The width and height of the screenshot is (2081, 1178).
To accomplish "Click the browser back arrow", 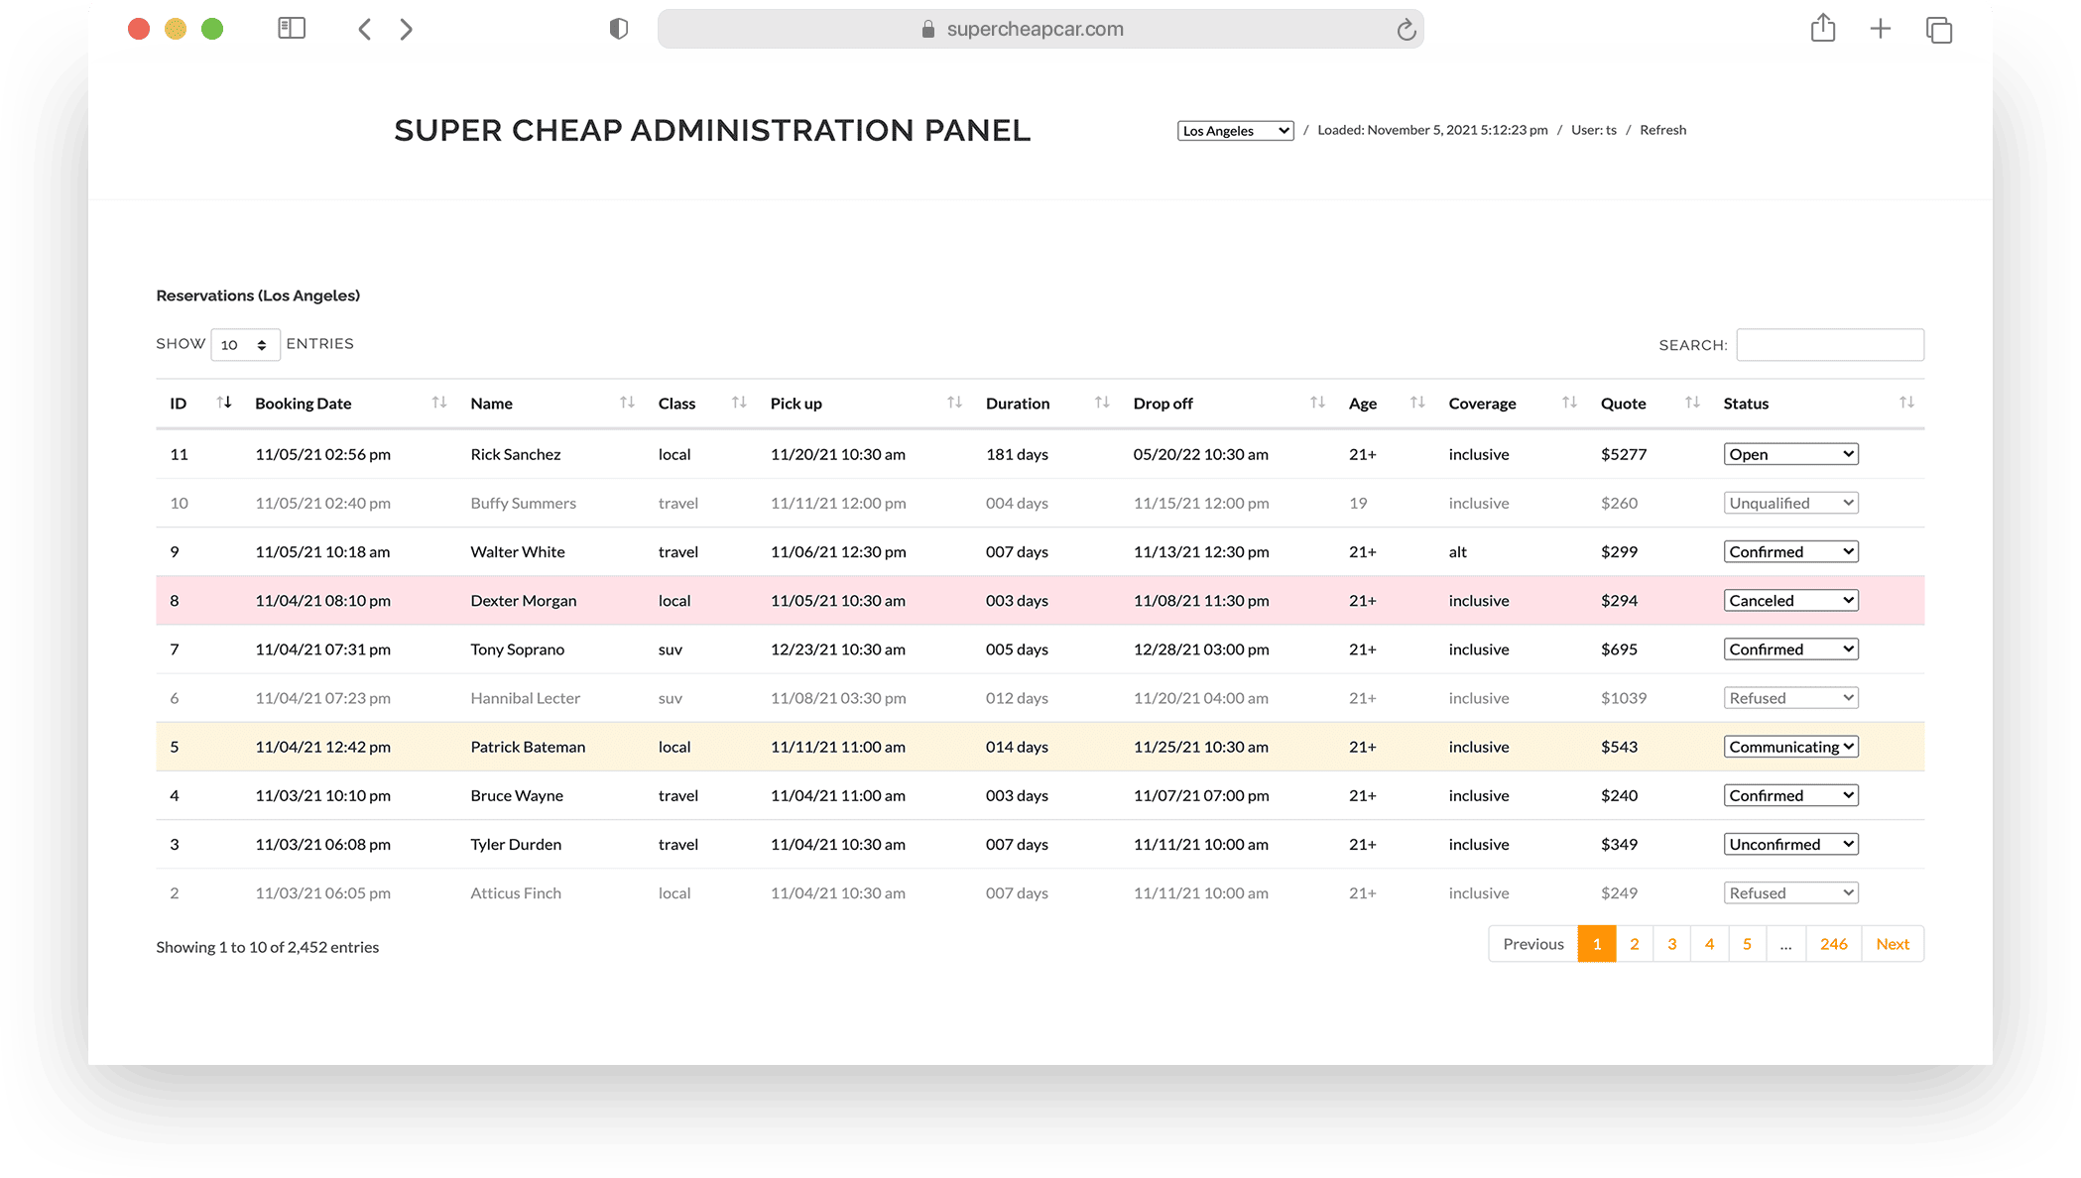I will pos(365,30).
